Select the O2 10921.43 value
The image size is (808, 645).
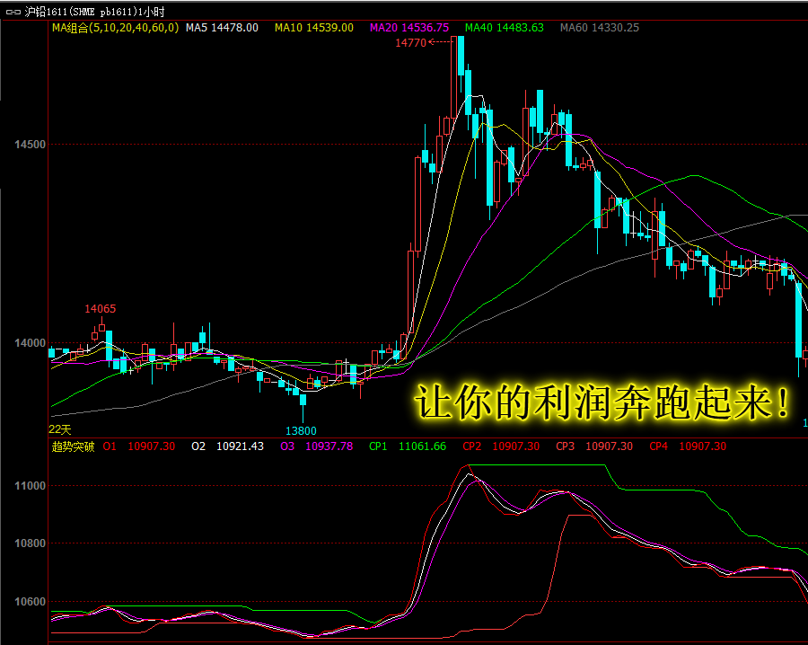(x=227, y=446)
